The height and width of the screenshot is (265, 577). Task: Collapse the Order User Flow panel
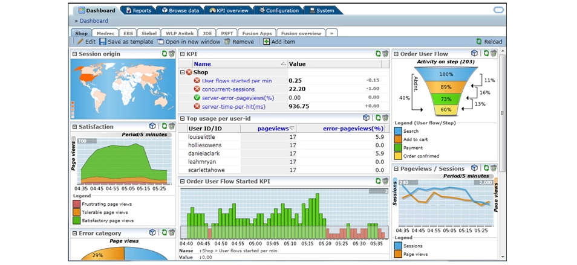[x=396, y=54]
